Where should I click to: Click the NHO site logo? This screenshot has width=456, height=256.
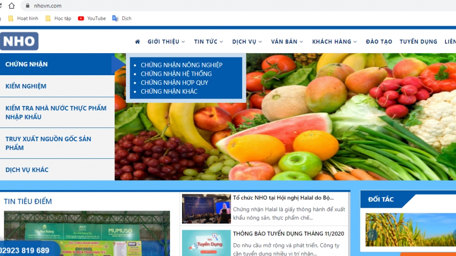pyautogui.click(x=19, y=41)
